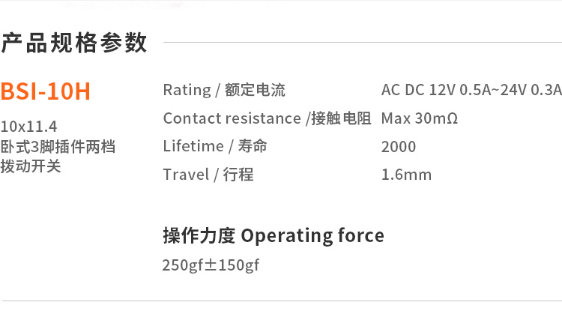Click the bottom horizontal divider line

click(281, 301)
